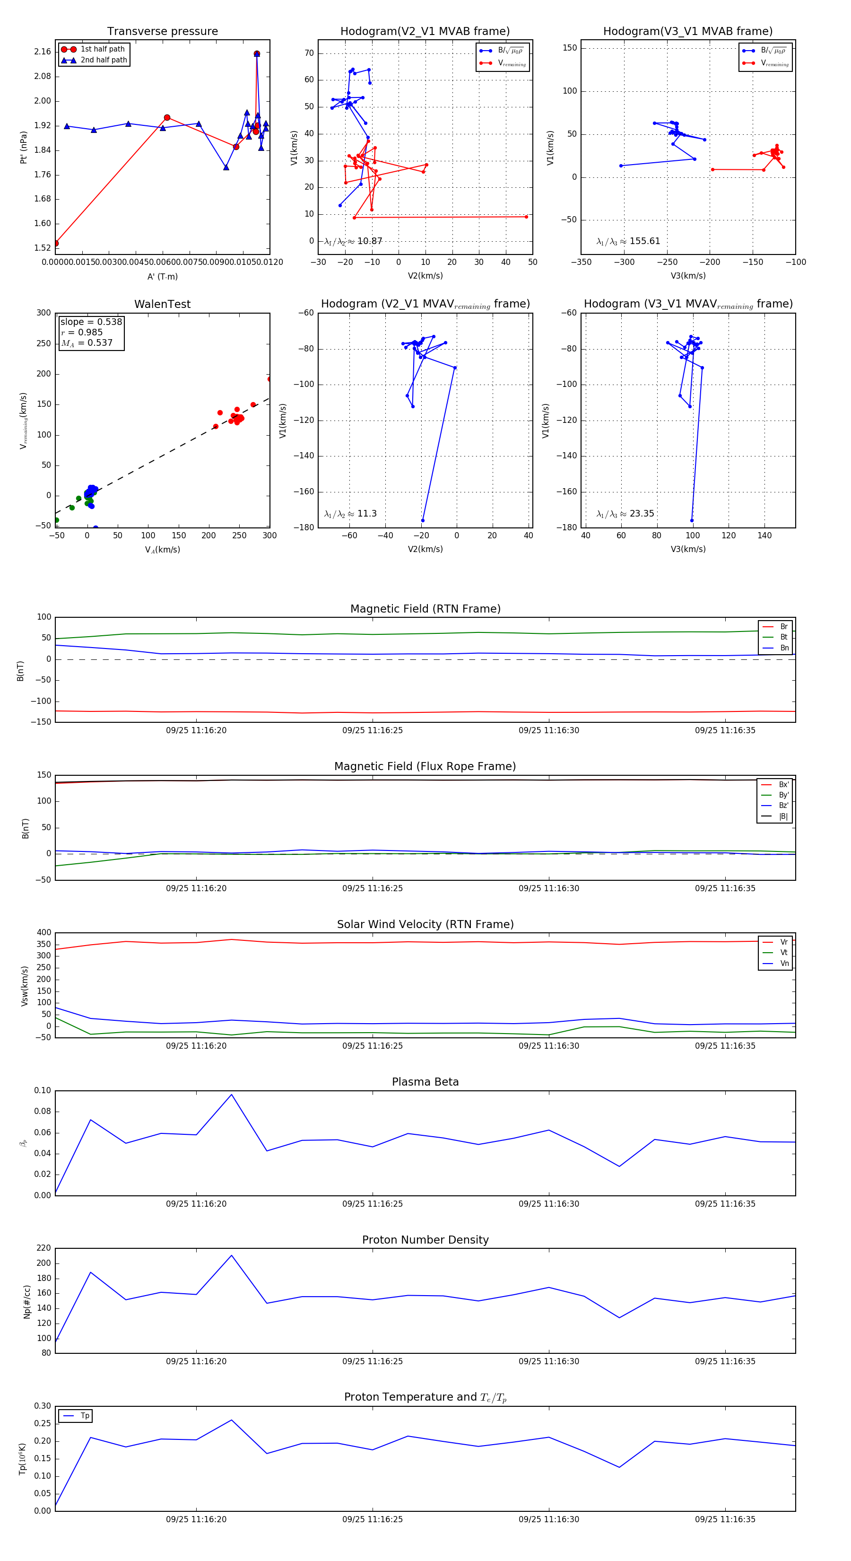
Task: Select the WalenTest slope statistics box
Action: [91, 332]
